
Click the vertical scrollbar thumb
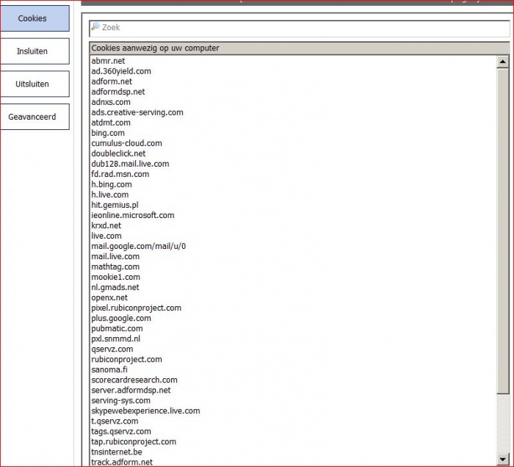[x=502, y=231]
